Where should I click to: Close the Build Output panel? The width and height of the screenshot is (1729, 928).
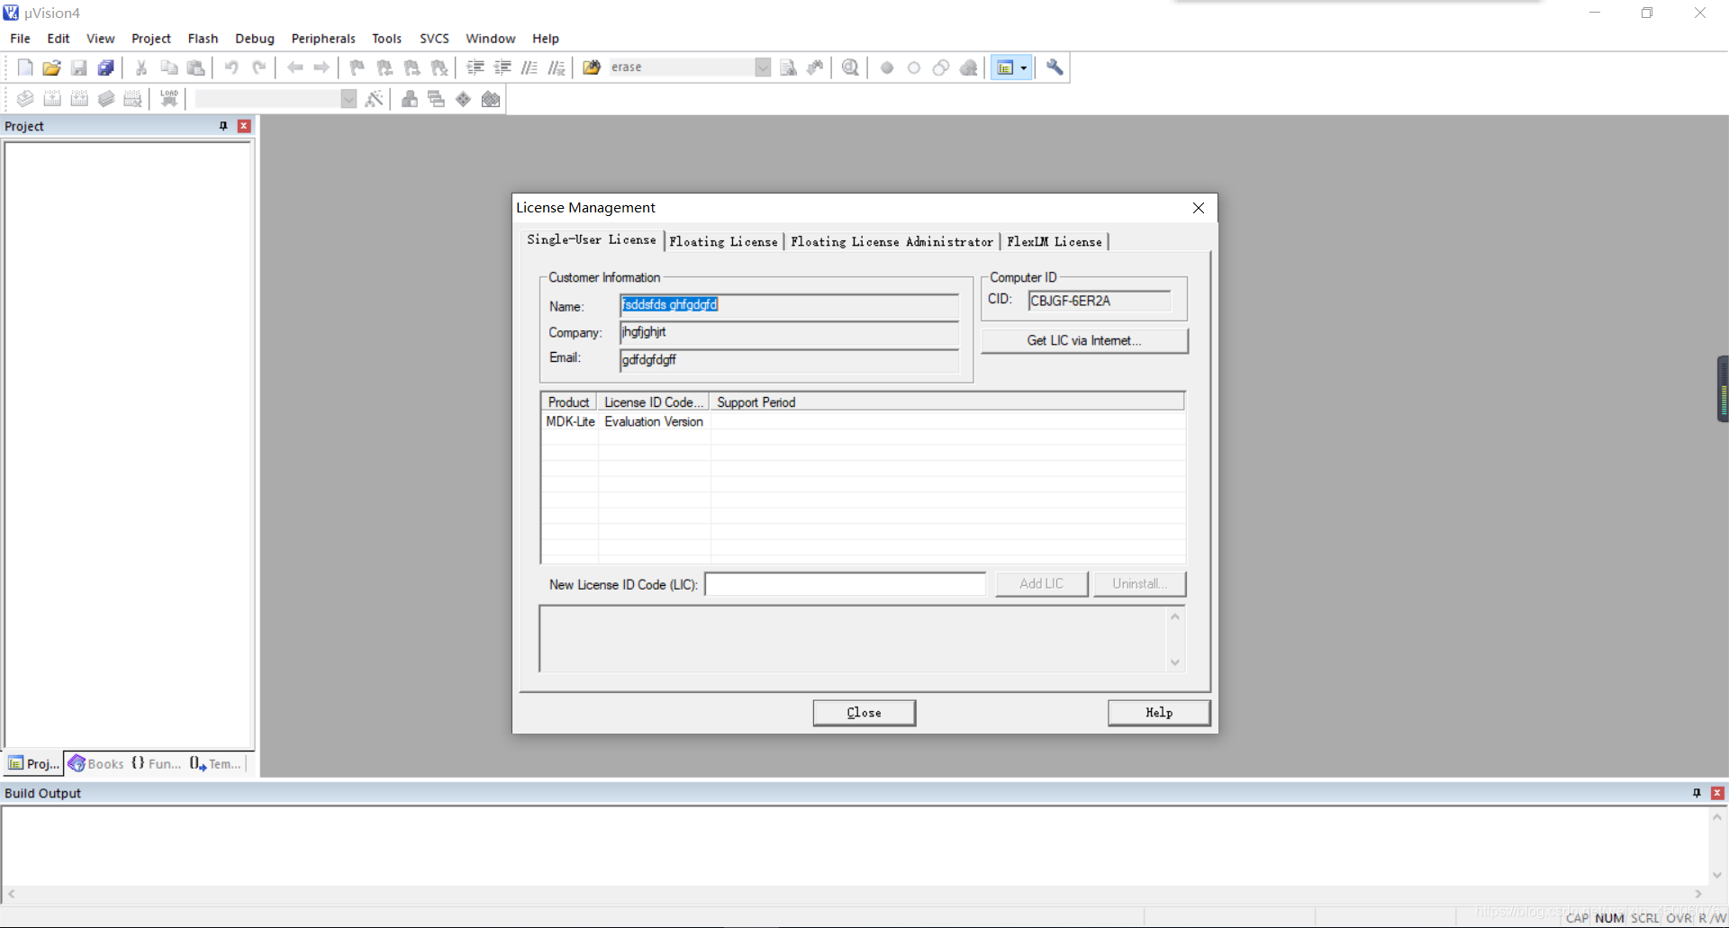[x=1717, y=793]
